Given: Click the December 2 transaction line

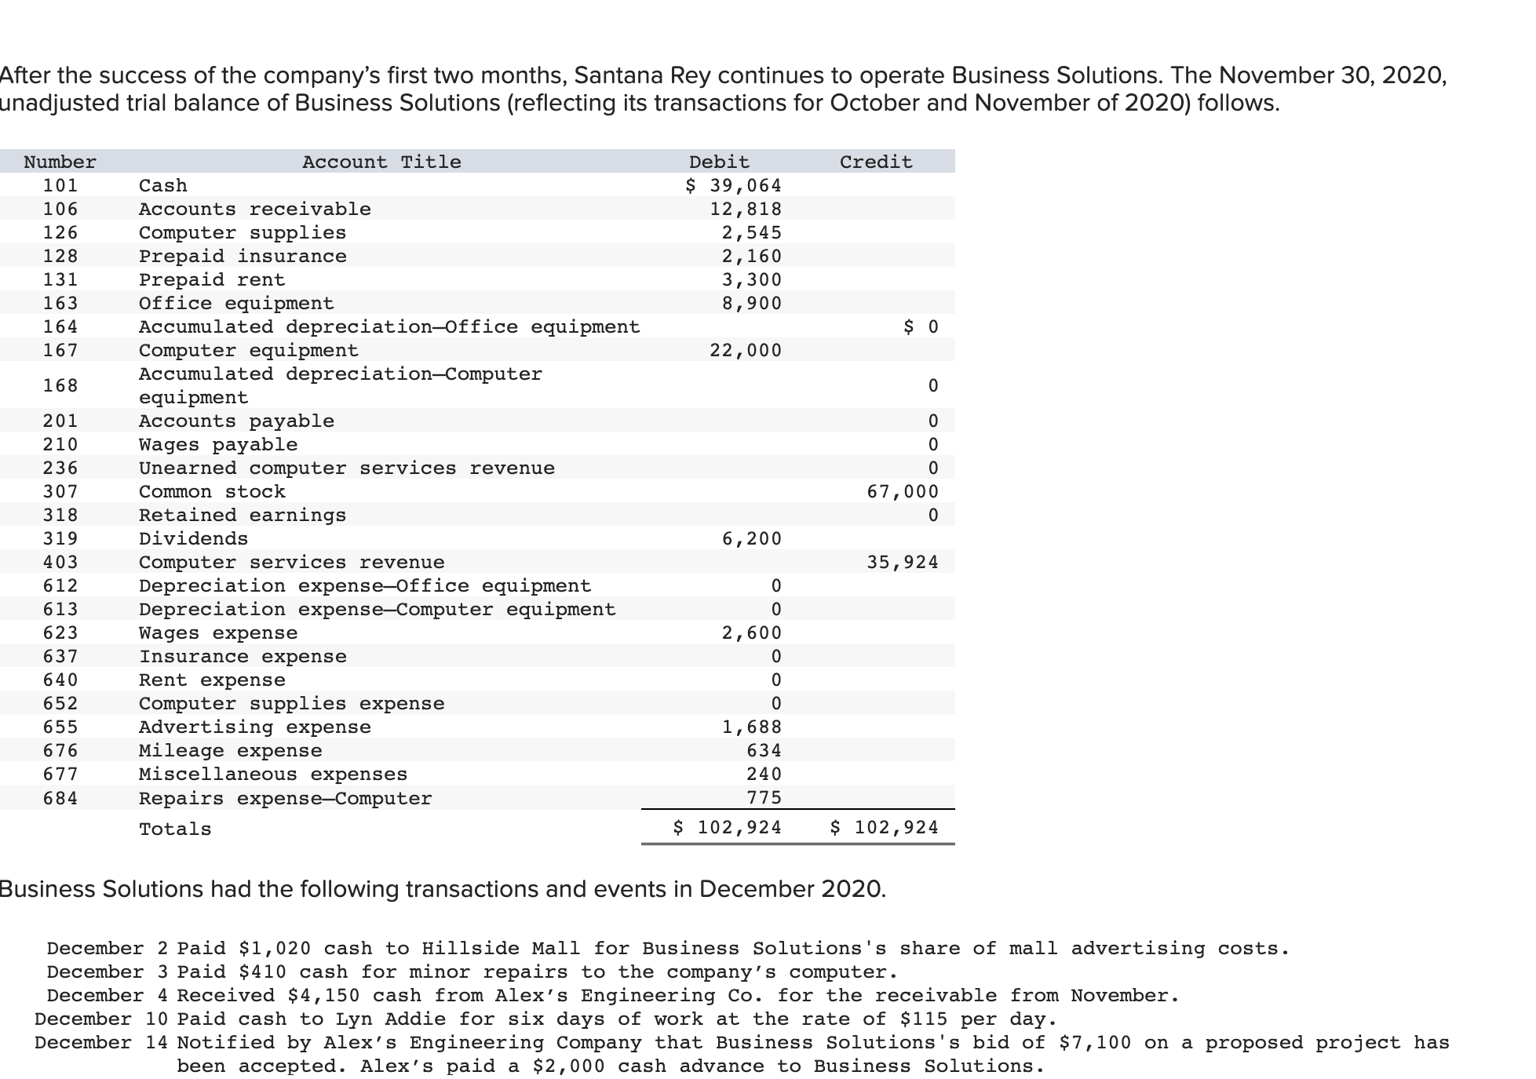Looking at the screenshot, I should pyautogui.click(x=667, y=949).
